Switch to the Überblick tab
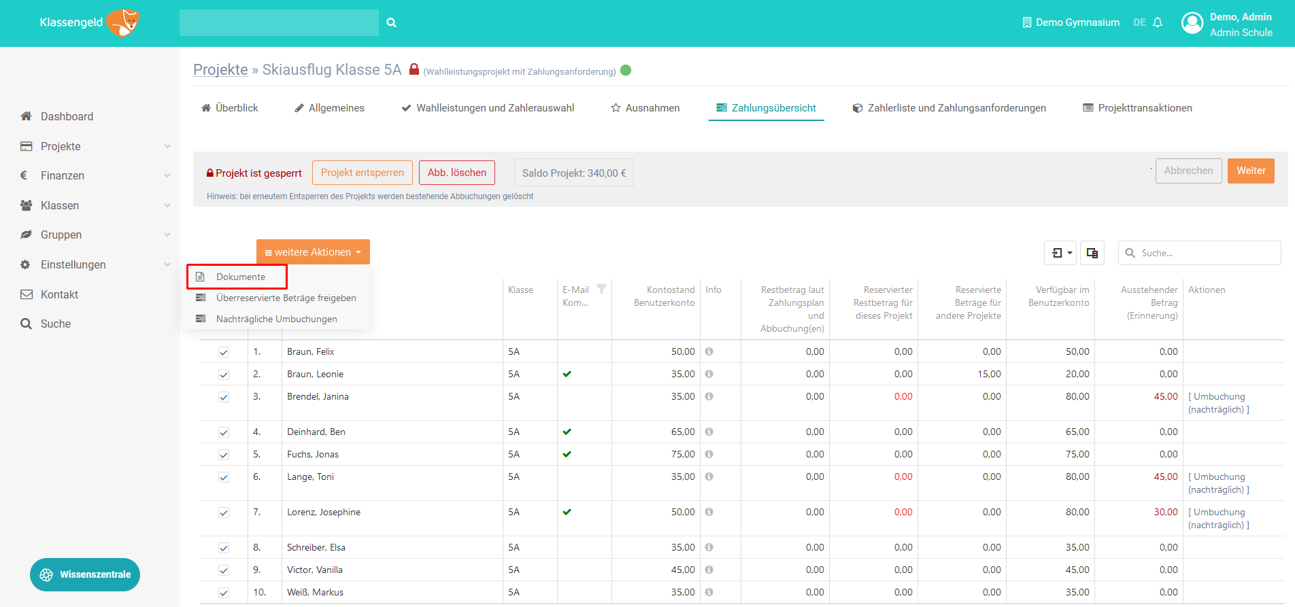This screenshot has width=1295, height=607. [230, 108]
